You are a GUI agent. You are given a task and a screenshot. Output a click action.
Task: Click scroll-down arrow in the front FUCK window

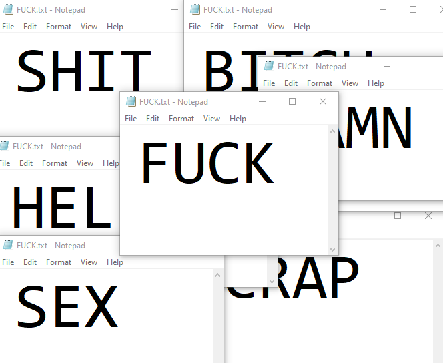(332, 250)
